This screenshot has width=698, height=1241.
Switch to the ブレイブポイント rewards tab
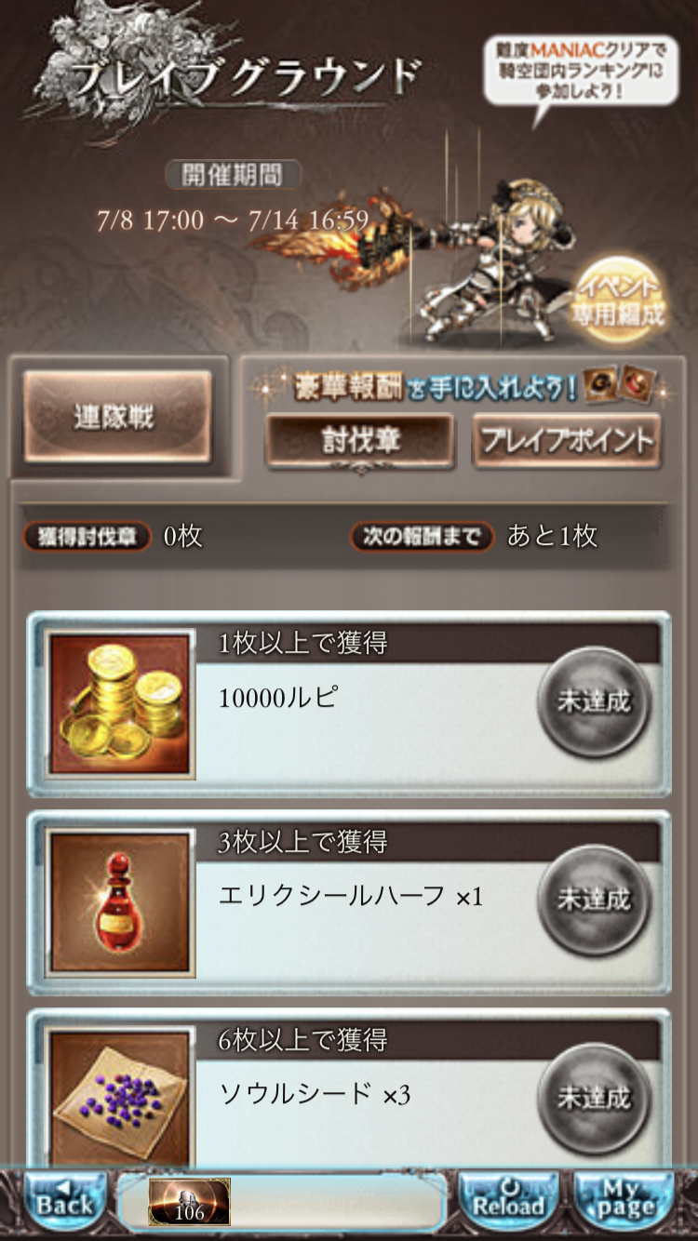pos(567,441)
